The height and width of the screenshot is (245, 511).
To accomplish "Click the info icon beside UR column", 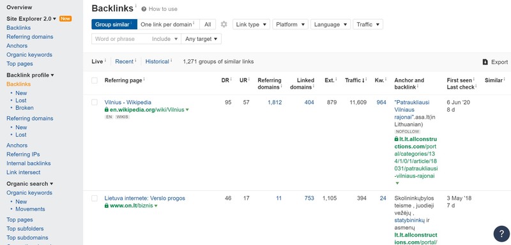I will (249, 79).
